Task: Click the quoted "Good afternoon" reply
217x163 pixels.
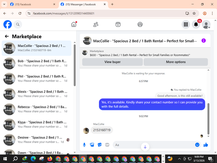Action: [180, 96]
